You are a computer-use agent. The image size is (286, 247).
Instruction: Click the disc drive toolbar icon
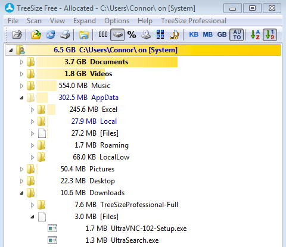146,35
